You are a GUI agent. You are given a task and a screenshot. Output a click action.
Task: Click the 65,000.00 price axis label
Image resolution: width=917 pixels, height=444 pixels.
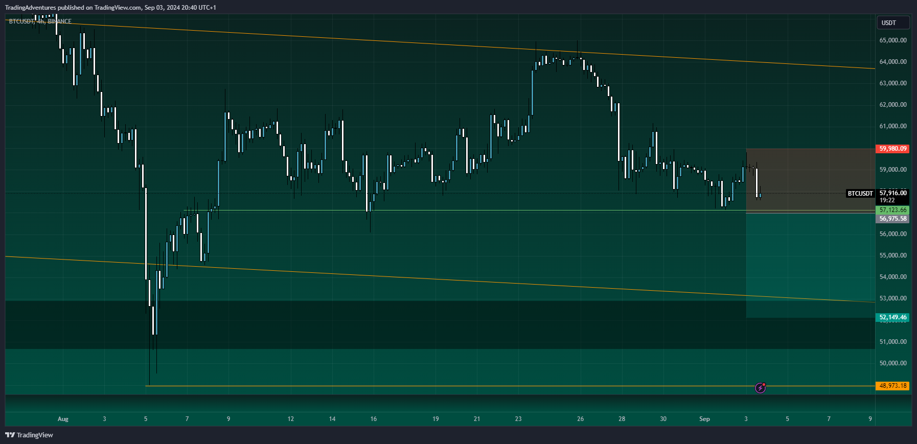[893, 40]
